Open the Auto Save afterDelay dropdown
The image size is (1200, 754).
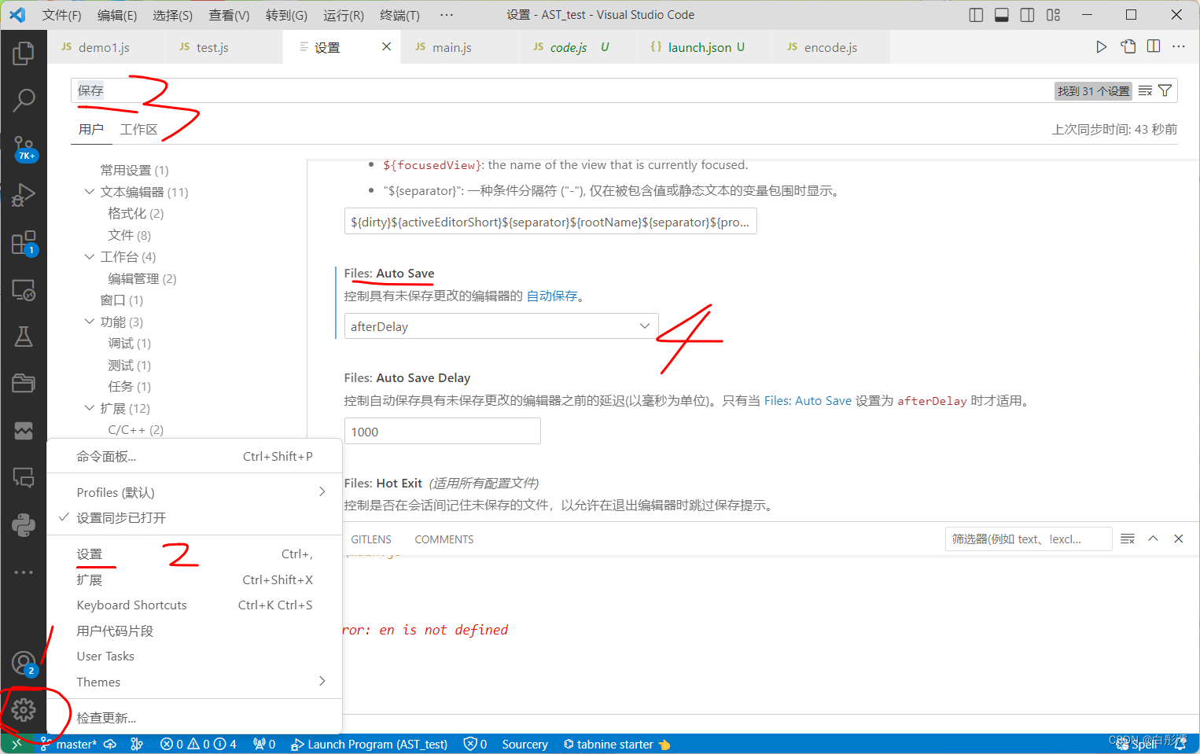(501, 326)
